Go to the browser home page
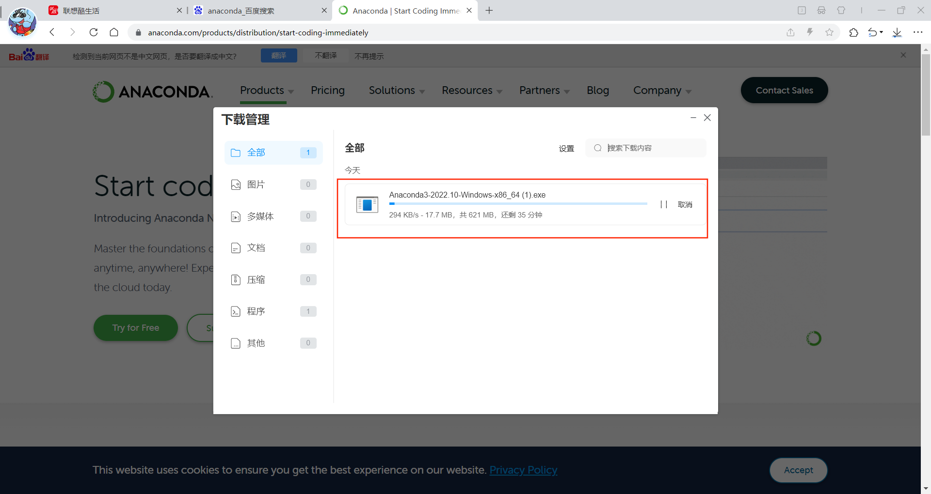The image size is (931, 494). coord(114,32)
